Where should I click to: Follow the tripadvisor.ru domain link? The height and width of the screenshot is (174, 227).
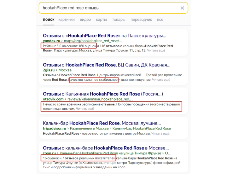[x=55, y=128]
